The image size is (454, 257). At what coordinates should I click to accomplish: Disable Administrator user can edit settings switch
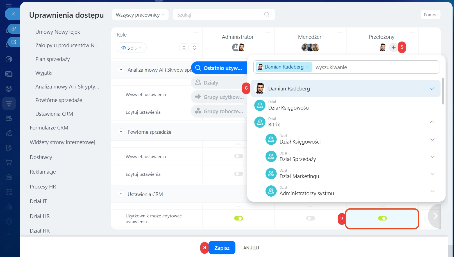point(239,218)
